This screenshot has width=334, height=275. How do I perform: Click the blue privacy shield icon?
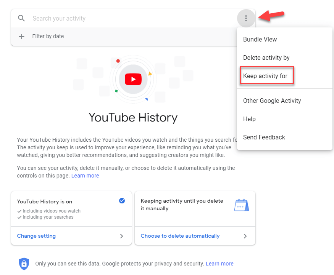pos(24,264)
